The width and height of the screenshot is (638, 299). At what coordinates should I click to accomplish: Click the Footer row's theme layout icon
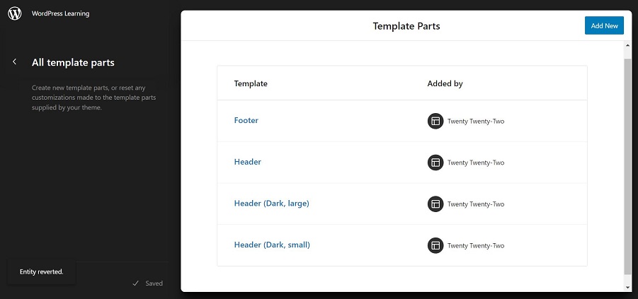[435, 121]
